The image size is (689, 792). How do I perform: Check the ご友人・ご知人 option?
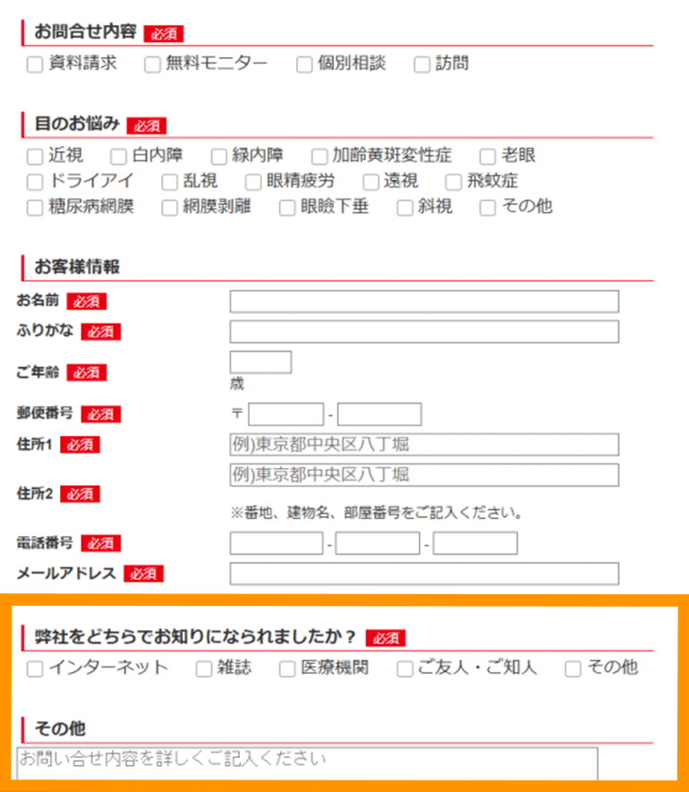tap(404, 669)
